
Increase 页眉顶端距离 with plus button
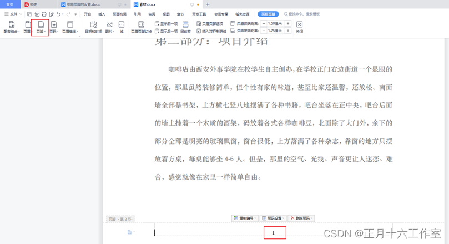point(288,23)
